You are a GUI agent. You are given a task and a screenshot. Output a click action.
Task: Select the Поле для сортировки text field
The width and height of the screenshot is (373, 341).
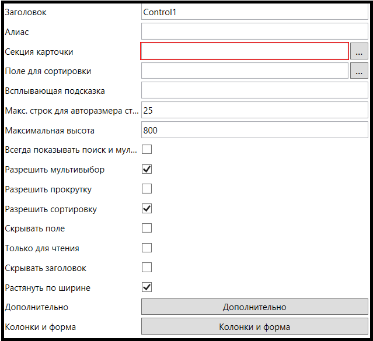245,71
